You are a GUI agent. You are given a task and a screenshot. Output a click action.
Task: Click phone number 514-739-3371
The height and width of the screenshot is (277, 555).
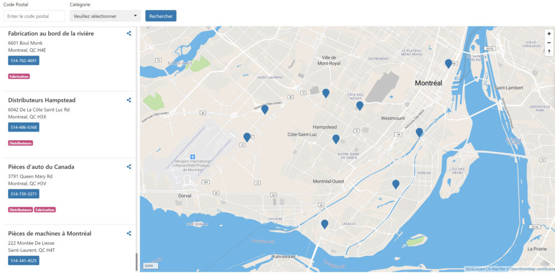click(x=24, y=194)
